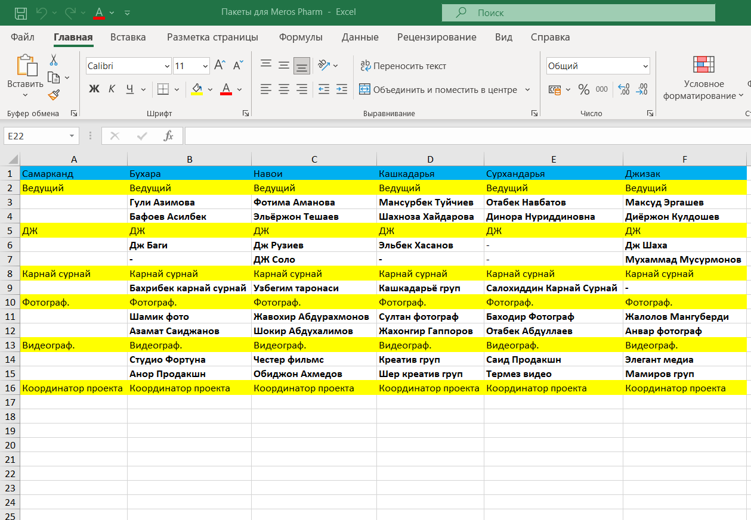Screen dimensions: 751x520
Task: Click the Center align text icon
Action: 284,89
